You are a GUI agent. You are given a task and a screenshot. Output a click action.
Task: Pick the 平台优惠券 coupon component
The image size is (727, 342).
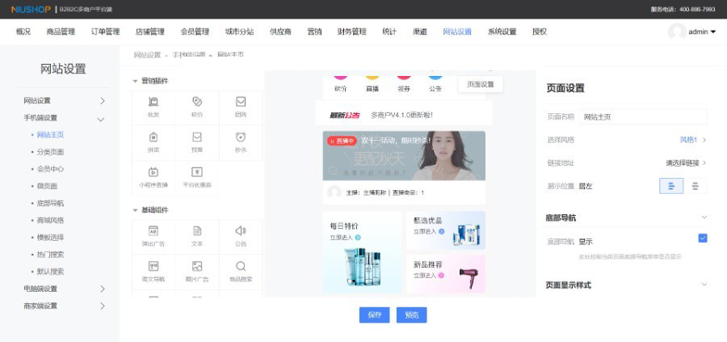[x=197, y=175]
